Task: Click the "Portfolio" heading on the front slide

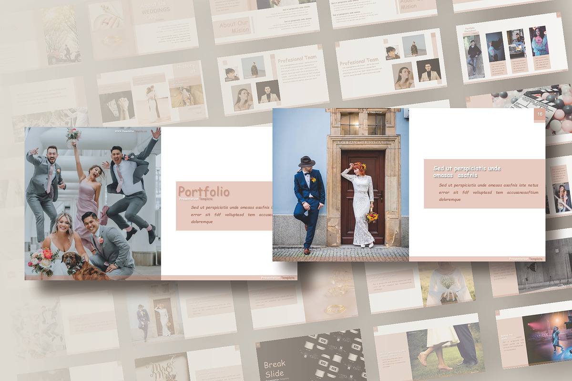Action: tap(204, 192)
